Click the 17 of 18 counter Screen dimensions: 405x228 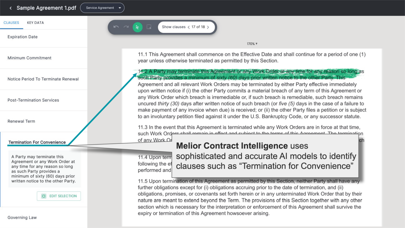(198, 27)
